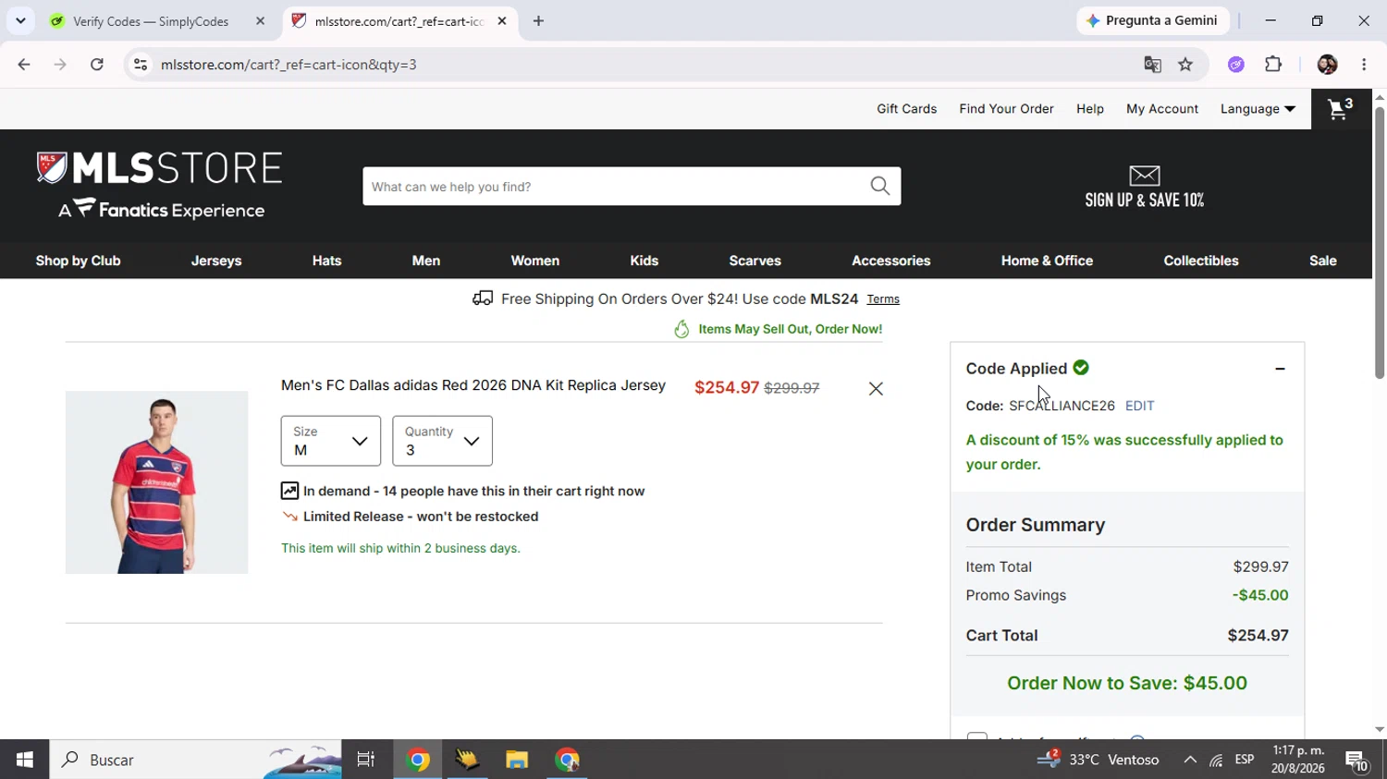Close the mlsstore.com cart tab
Screen dimensions: 1387x779
coord(502,21)
